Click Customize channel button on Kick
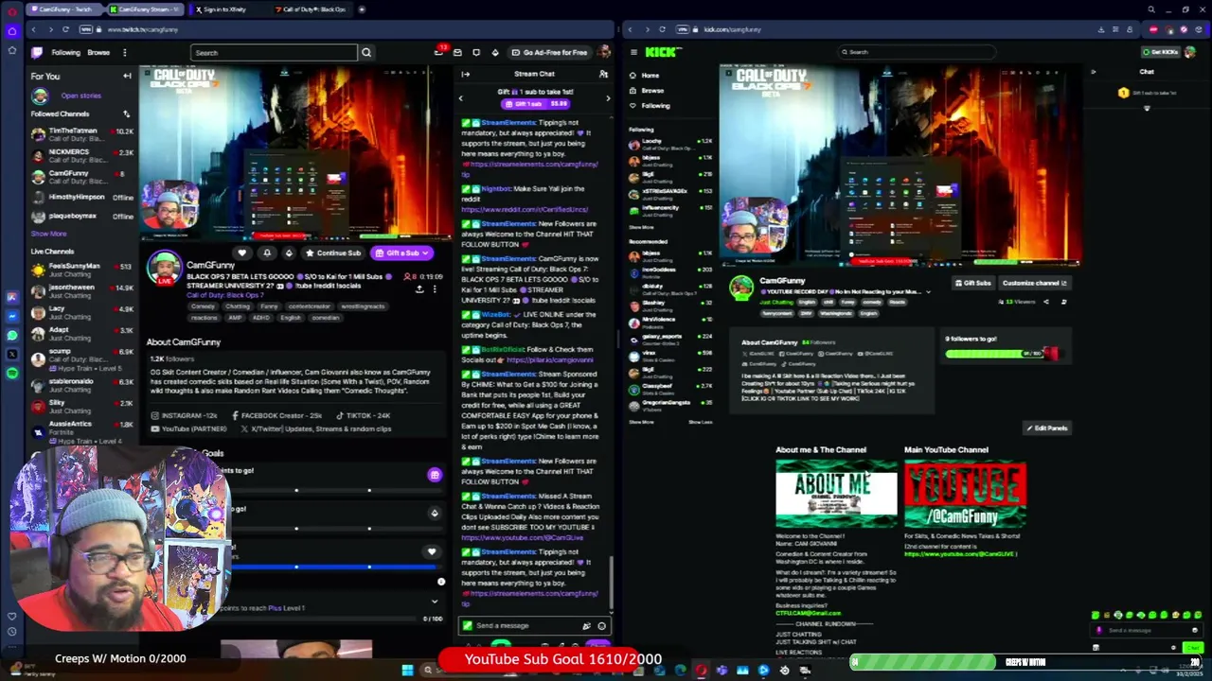 (x=1034, y=283)
